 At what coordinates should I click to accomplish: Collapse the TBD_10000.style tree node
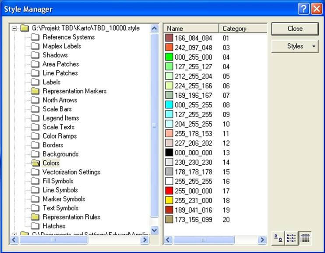pyautogui.click(x=15, y=29)
